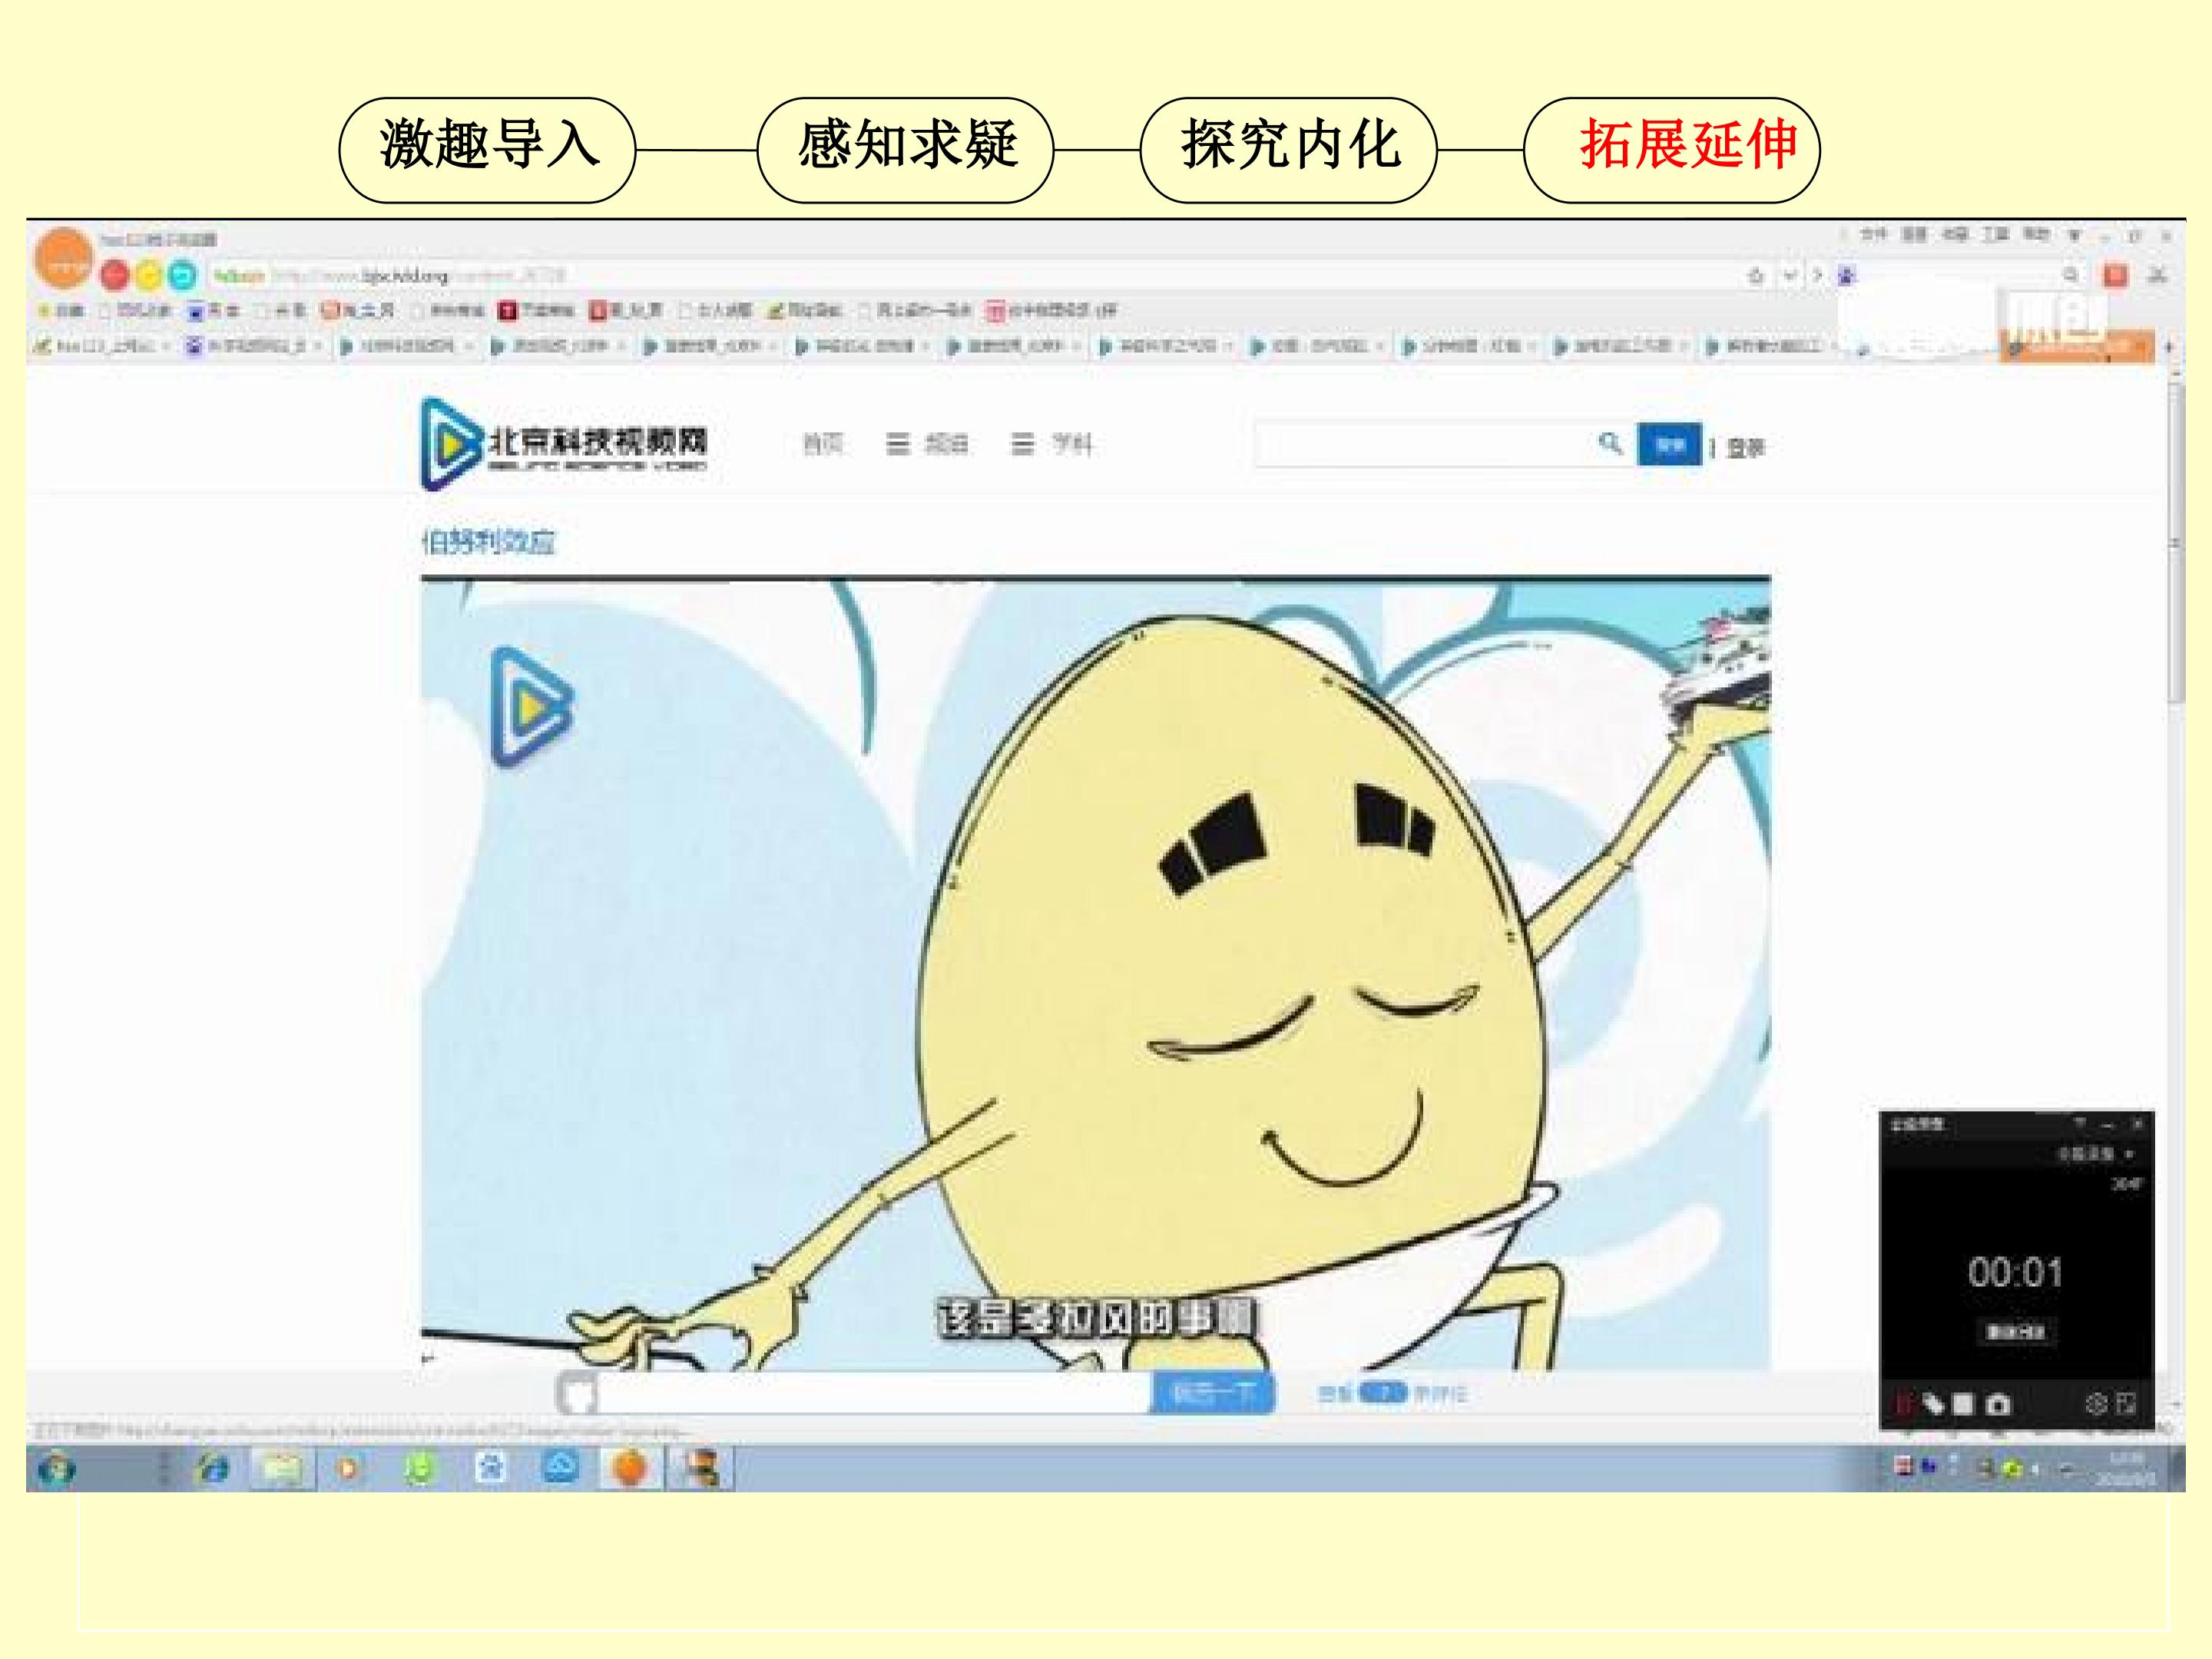
Task: Click the red round back button
Action: click(x=115, y=275)
